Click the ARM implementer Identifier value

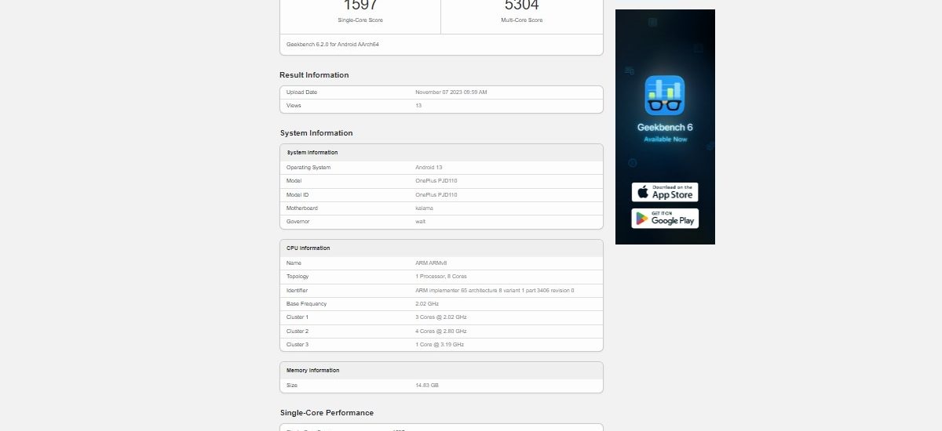[x=495, y=291]
